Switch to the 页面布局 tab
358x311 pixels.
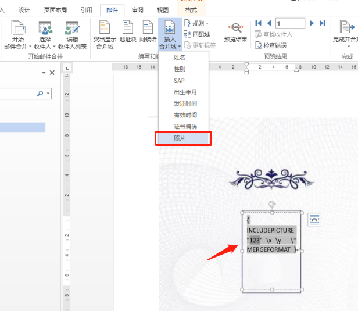pos(55,10)
